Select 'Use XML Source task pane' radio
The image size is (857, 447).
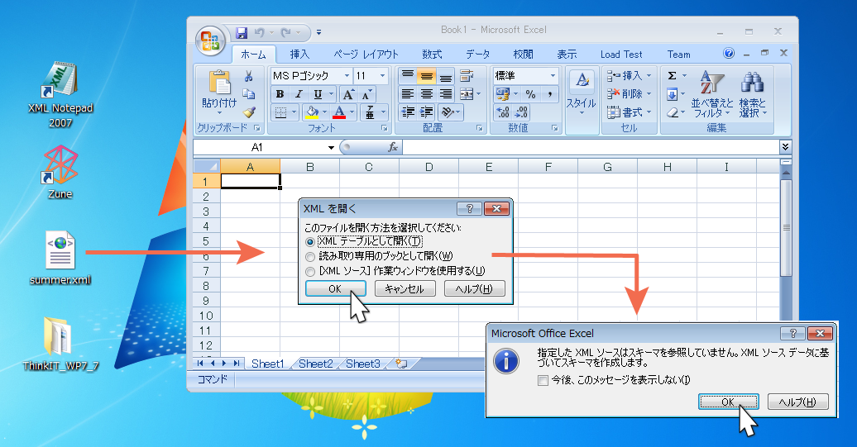[310, 271]
